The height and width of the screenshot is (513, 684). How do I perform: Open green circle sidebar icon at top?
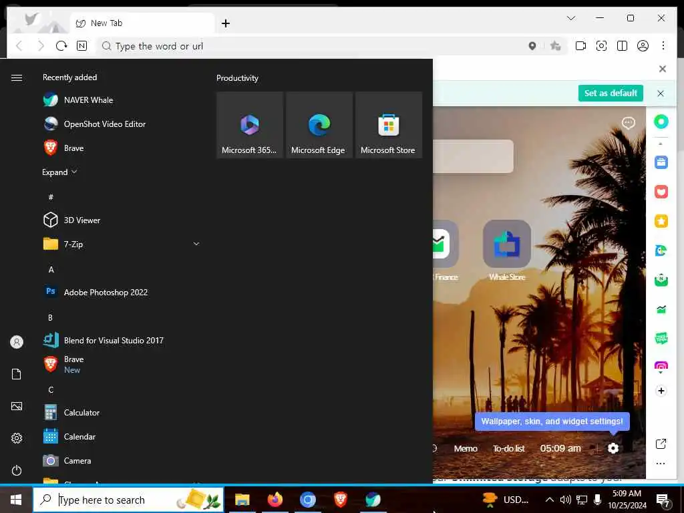[x=661, y=122]
